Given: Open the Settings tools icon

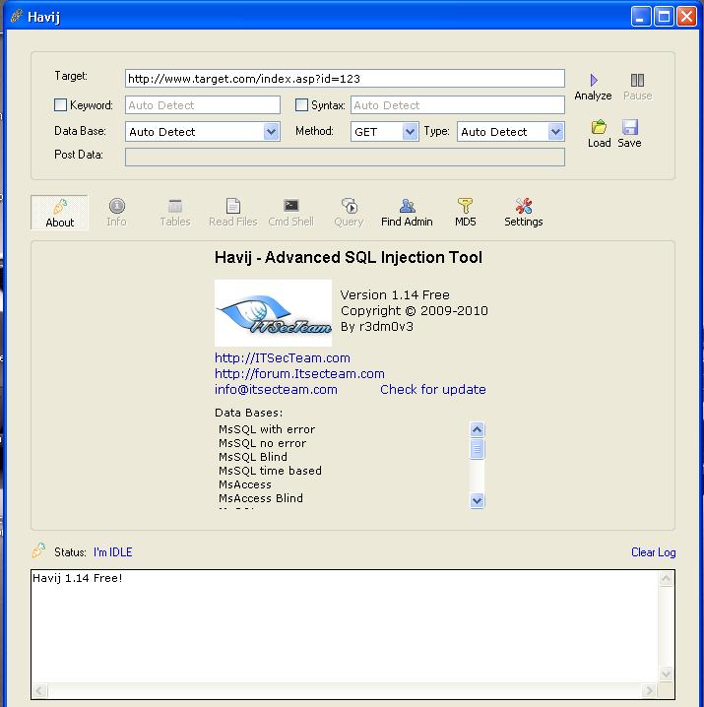Looking at the screenshot, I should point(523,213).
